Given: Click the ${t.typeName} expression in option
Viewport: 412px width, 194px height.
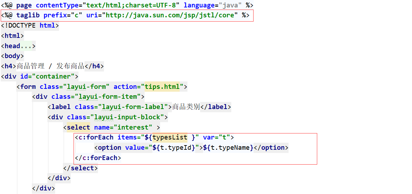Looking at the screenshot, I should coord(228,148).
